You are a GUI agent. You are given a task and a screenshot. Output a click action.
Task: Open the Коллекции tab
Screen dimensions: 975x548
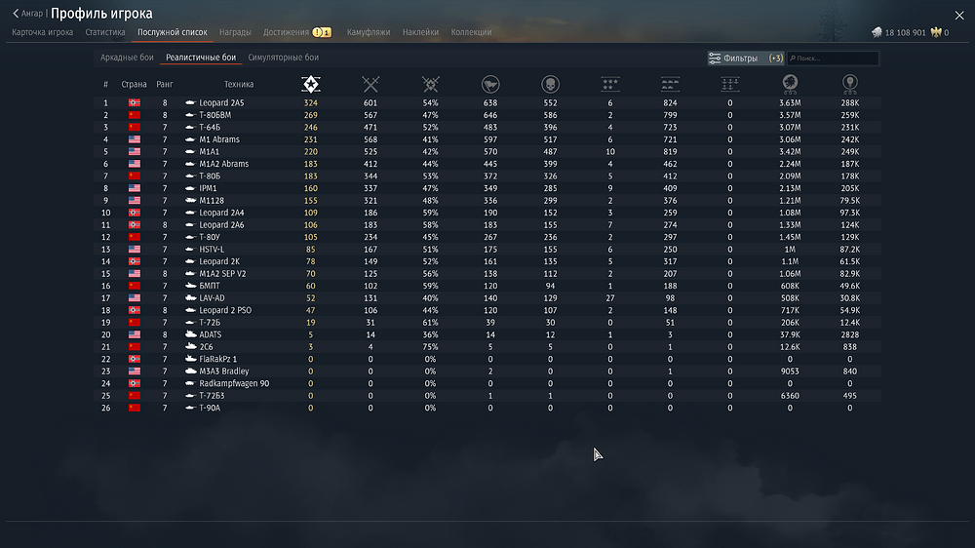point(471,32)
